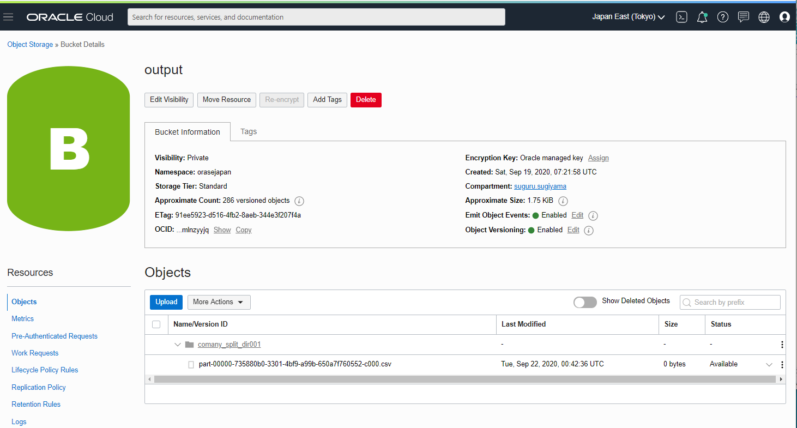Image resolution: width=797 pixels, height=428 pixels.
Task: Open Work Requests in Resources
Action: (x=35, y=353)
